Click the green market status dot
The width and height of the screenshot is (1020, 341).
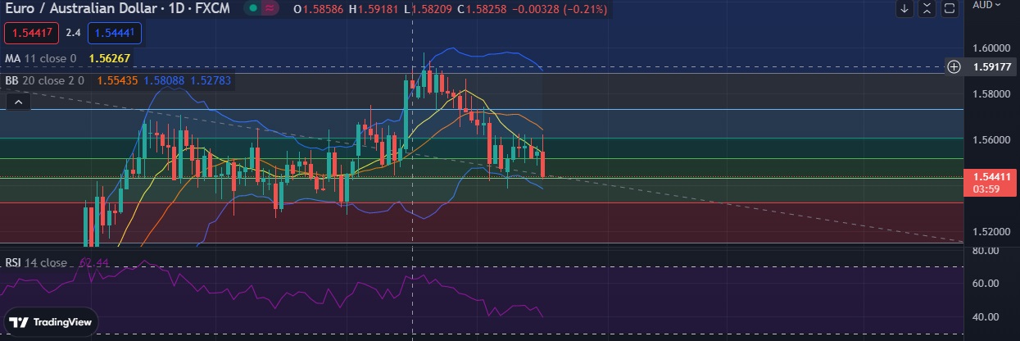tap(255, 8)
